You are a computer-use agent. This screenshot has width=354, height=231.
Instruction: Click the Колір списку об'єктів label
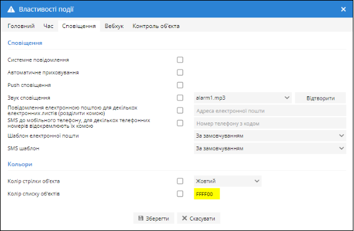coord(33,194)
